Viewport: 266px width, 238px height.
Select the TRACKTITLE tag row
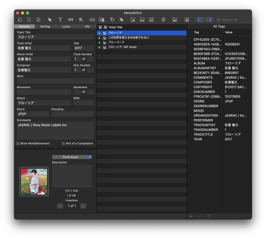(x=220, y=134)
